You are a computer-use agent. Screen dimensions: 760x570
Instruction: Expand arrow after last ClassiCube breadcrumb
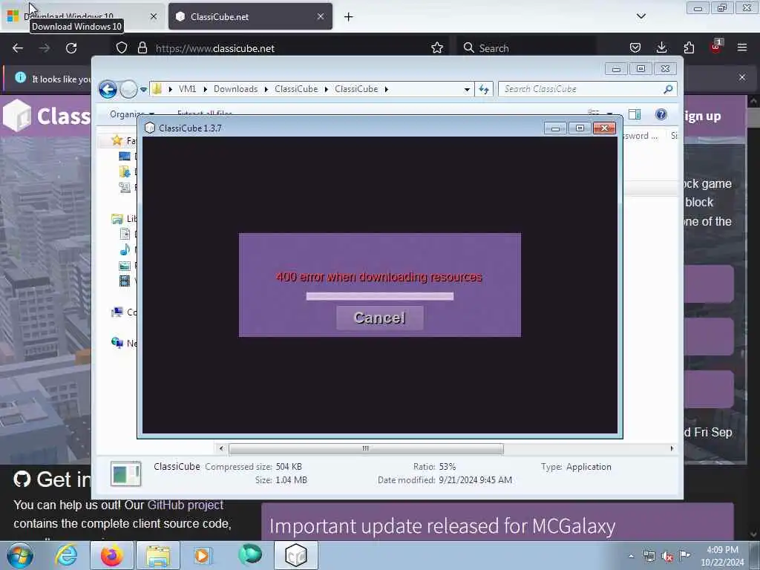point(386,89)
